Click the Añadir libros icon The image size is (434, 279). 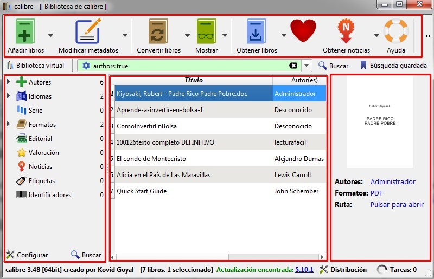tap(25, 31)
